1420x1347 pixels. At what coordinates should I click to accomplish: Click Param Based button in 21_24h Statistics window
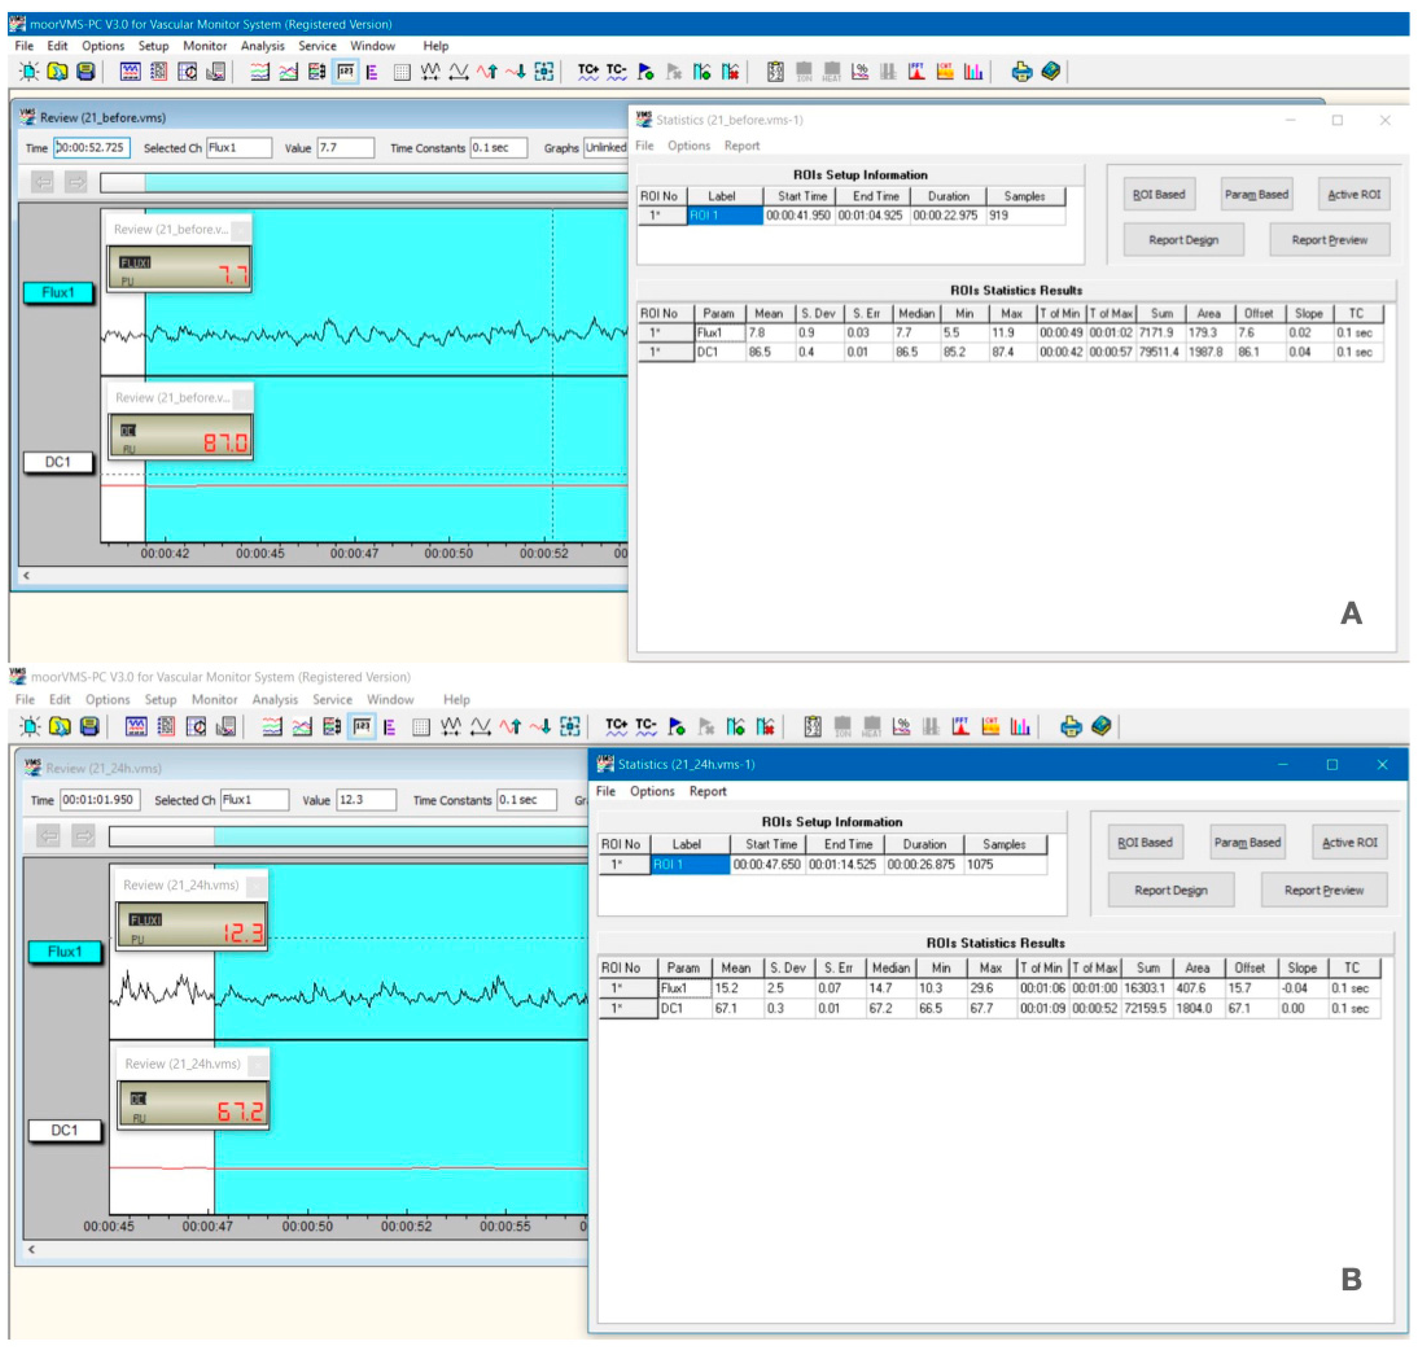pyautogui.click(x=1247, y=842)
